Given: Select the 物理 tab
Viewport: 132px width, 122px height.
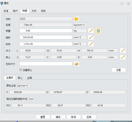Looking at the screenshot, I should [25, 11].
